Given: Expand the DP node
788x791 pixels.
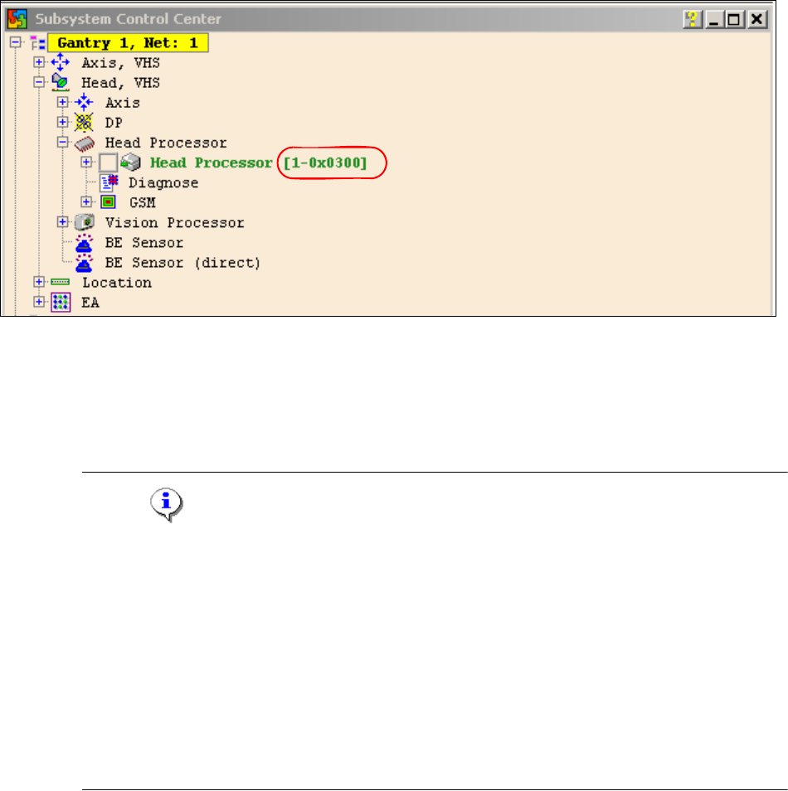Looking at the screenshot, I should (x=62, y=122).
